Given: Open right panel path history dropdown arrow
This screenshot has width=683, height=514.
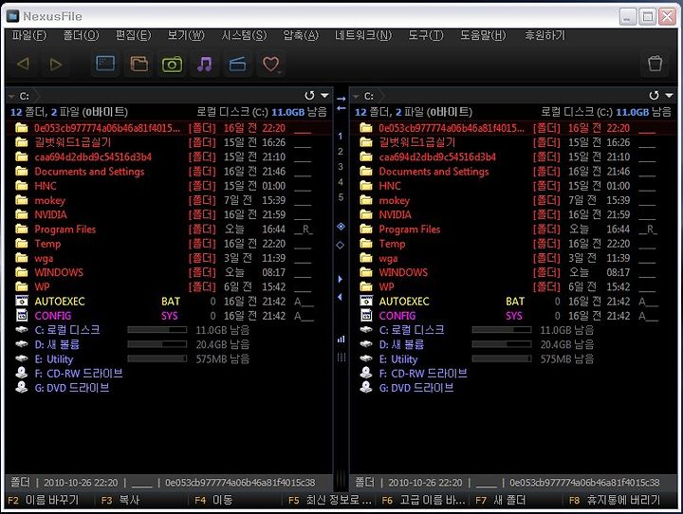Looking at the screenshot, I should tap(670, 96).
